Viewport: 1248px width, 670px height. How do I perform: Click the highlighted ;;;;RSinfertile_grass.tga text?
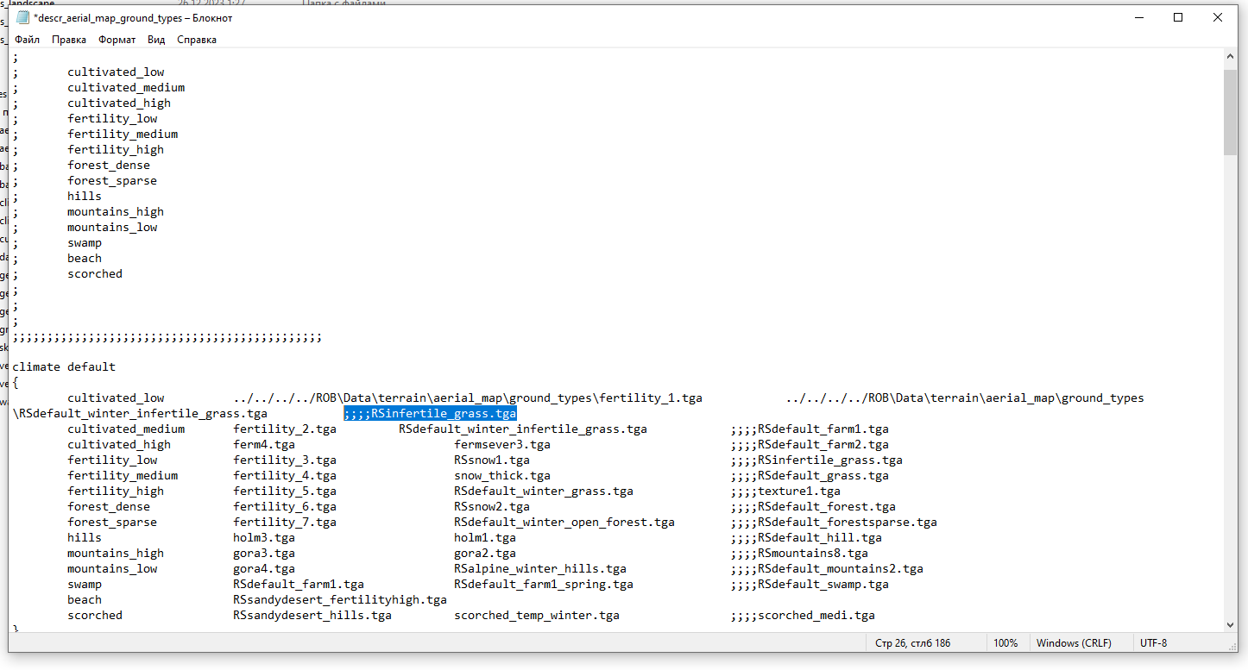pos(430,414)
